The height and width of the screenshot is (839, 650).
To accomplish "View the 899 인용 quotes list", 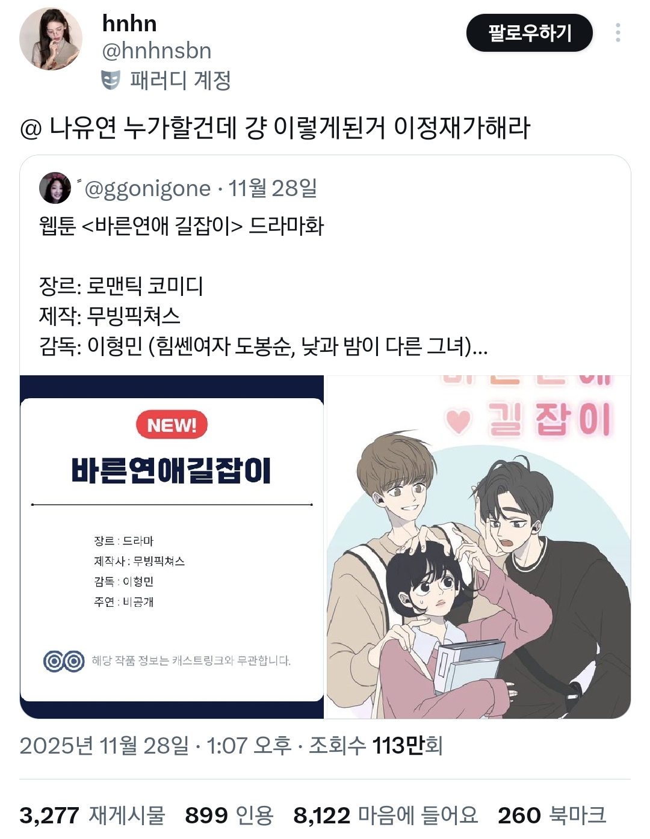I will 229,816.
